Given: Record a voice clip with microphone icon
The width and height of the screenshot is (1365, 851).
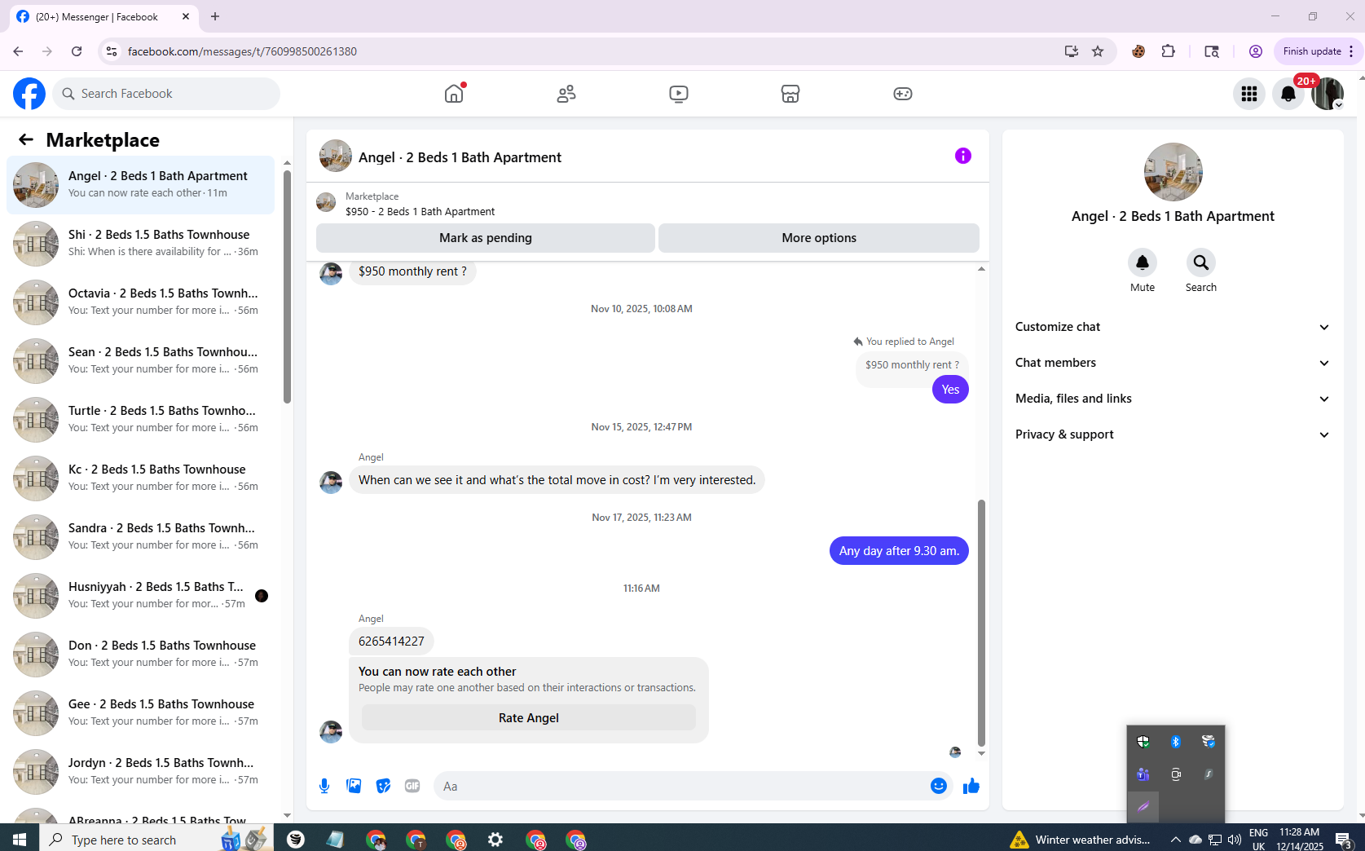Looking at the screenshot, I should tap(324, 786).
